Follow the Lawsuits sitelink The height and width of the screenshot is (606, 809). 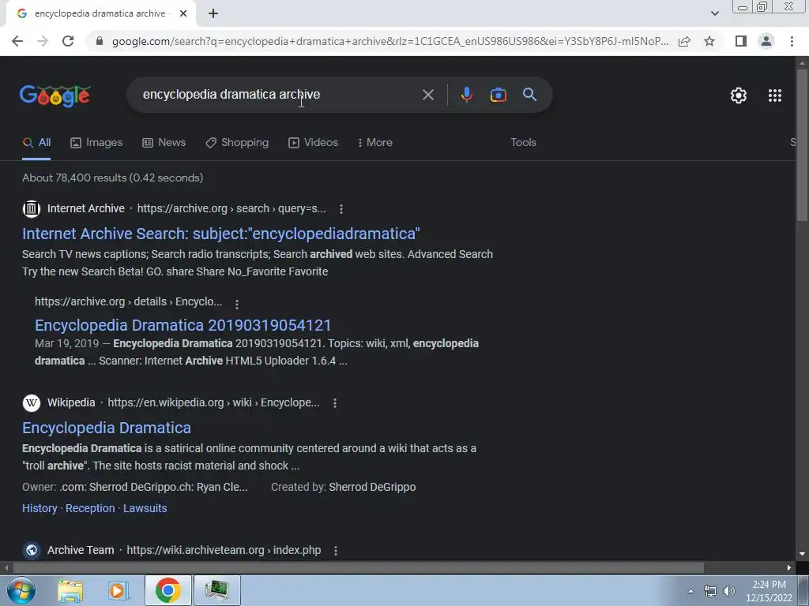[145, 509]
